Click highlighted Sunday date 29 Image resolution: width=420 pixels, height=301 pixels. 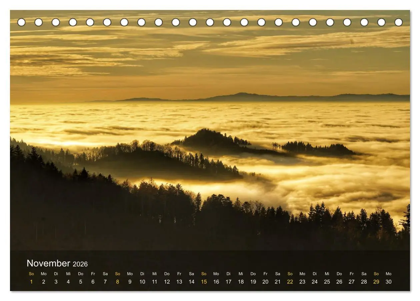[x=376, y=282]
